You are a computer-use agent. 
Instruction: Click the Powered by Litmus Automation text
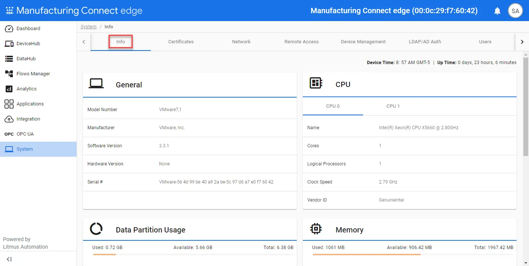(26, 243)
